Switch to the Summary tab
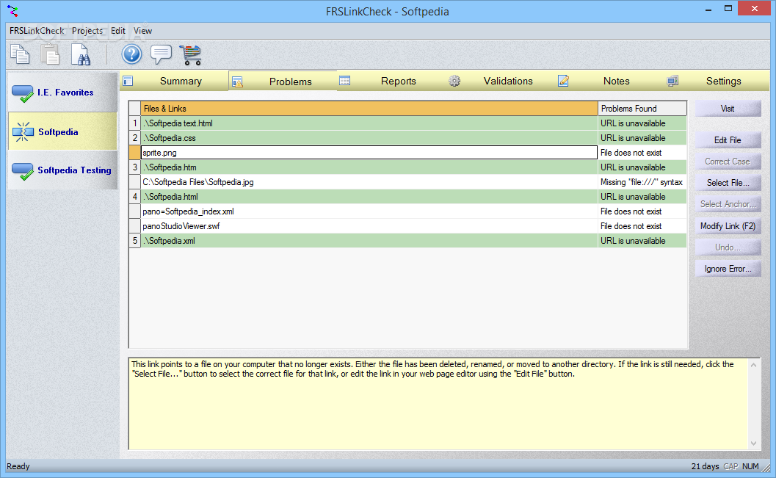Screen dimensions: 776x478 coord(174,81)
